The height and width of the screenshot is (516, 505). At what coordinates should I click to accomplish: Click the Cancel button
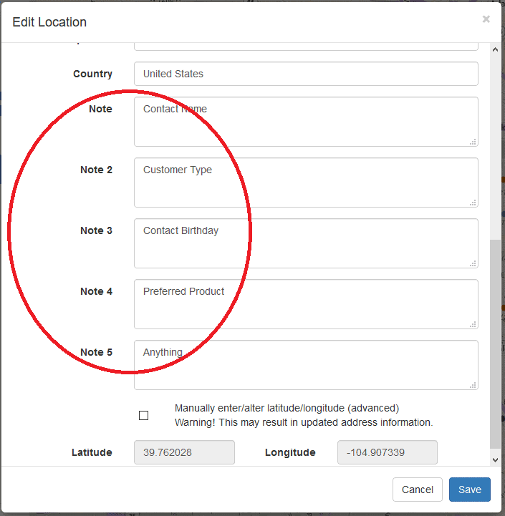coord(418,490)
